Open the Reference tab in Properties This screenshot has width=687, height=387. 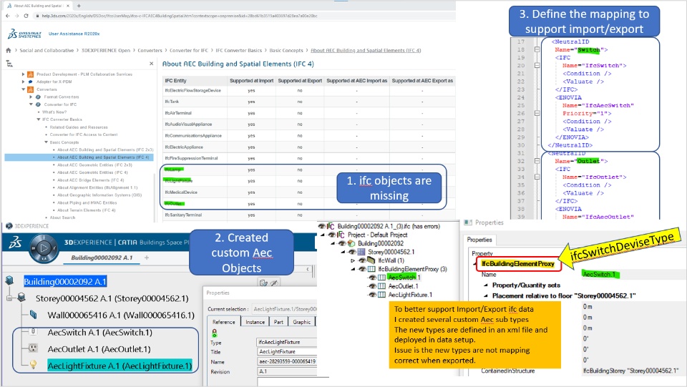pos(223,322)
